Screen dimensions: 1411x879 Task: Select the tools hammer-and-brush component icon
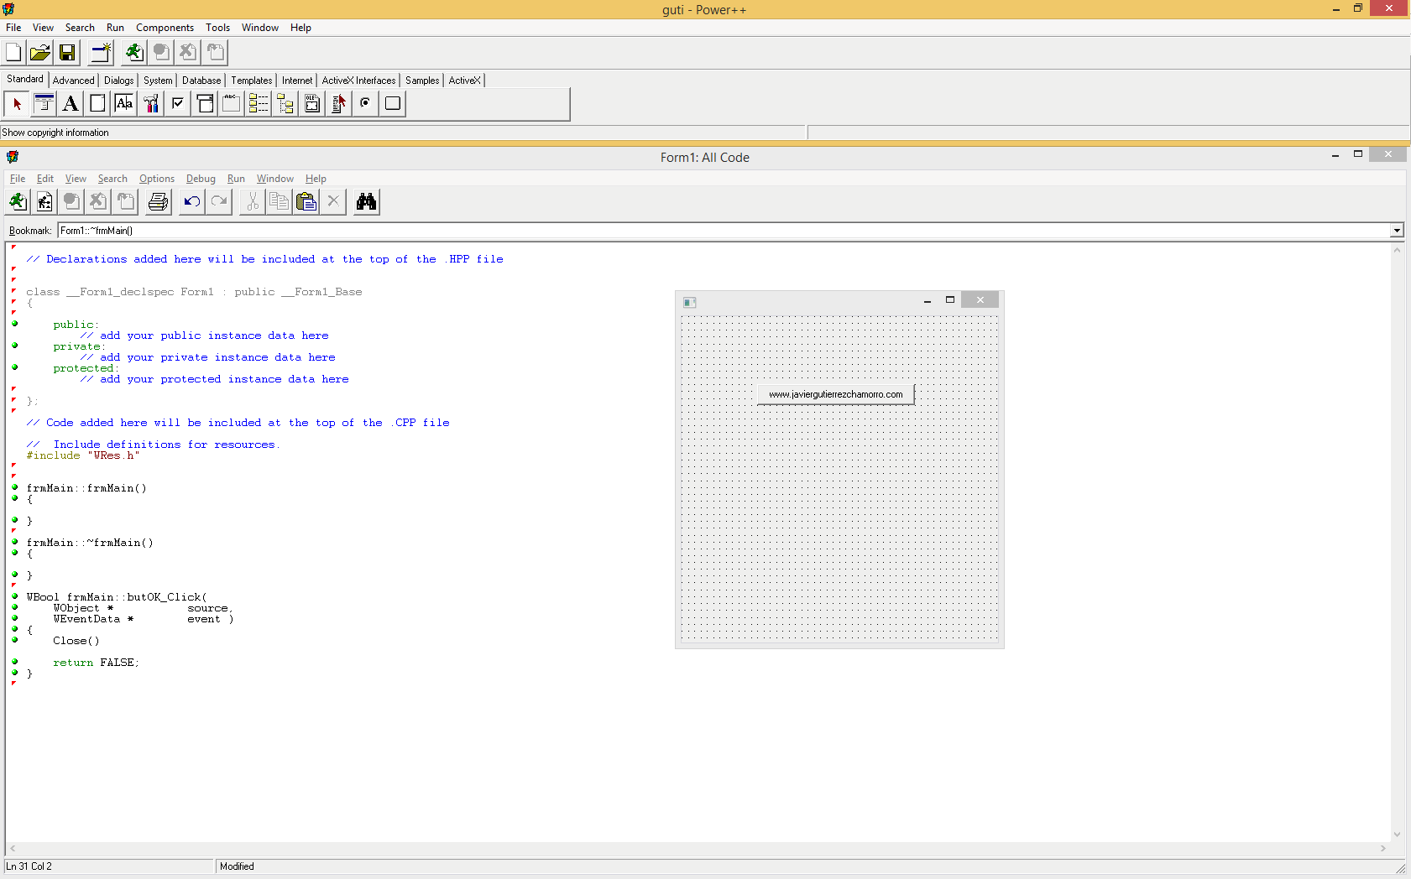(151, 104)
